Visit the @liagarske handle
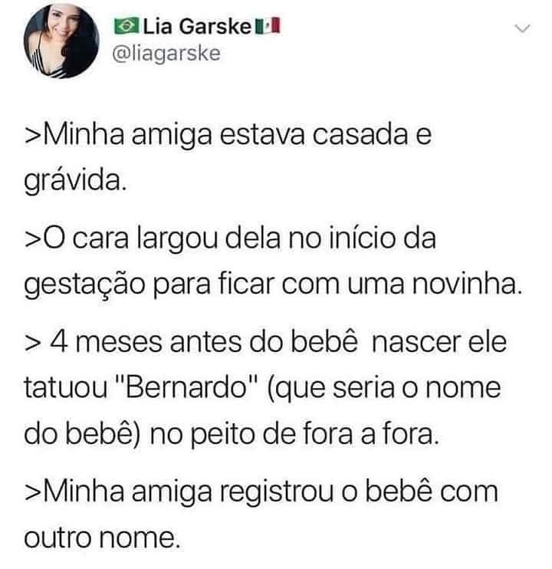 pos(166,54)
